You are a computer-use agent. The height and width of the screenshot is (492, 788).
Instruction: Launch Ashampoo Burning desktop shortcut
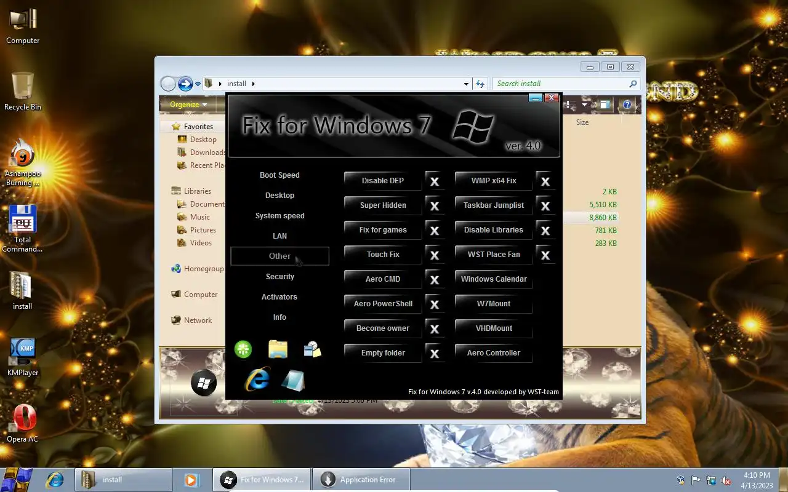click(x=23, y=163)
